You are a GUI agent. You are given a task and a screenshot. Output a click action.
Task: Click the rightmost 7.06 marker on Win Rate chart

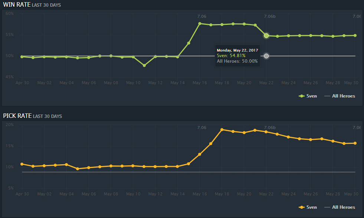click(x=356, y=16)
